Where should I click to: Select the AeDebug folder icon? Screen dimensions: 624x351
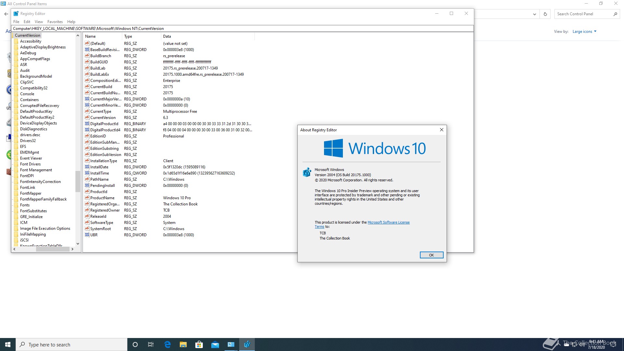pos(16,53)
